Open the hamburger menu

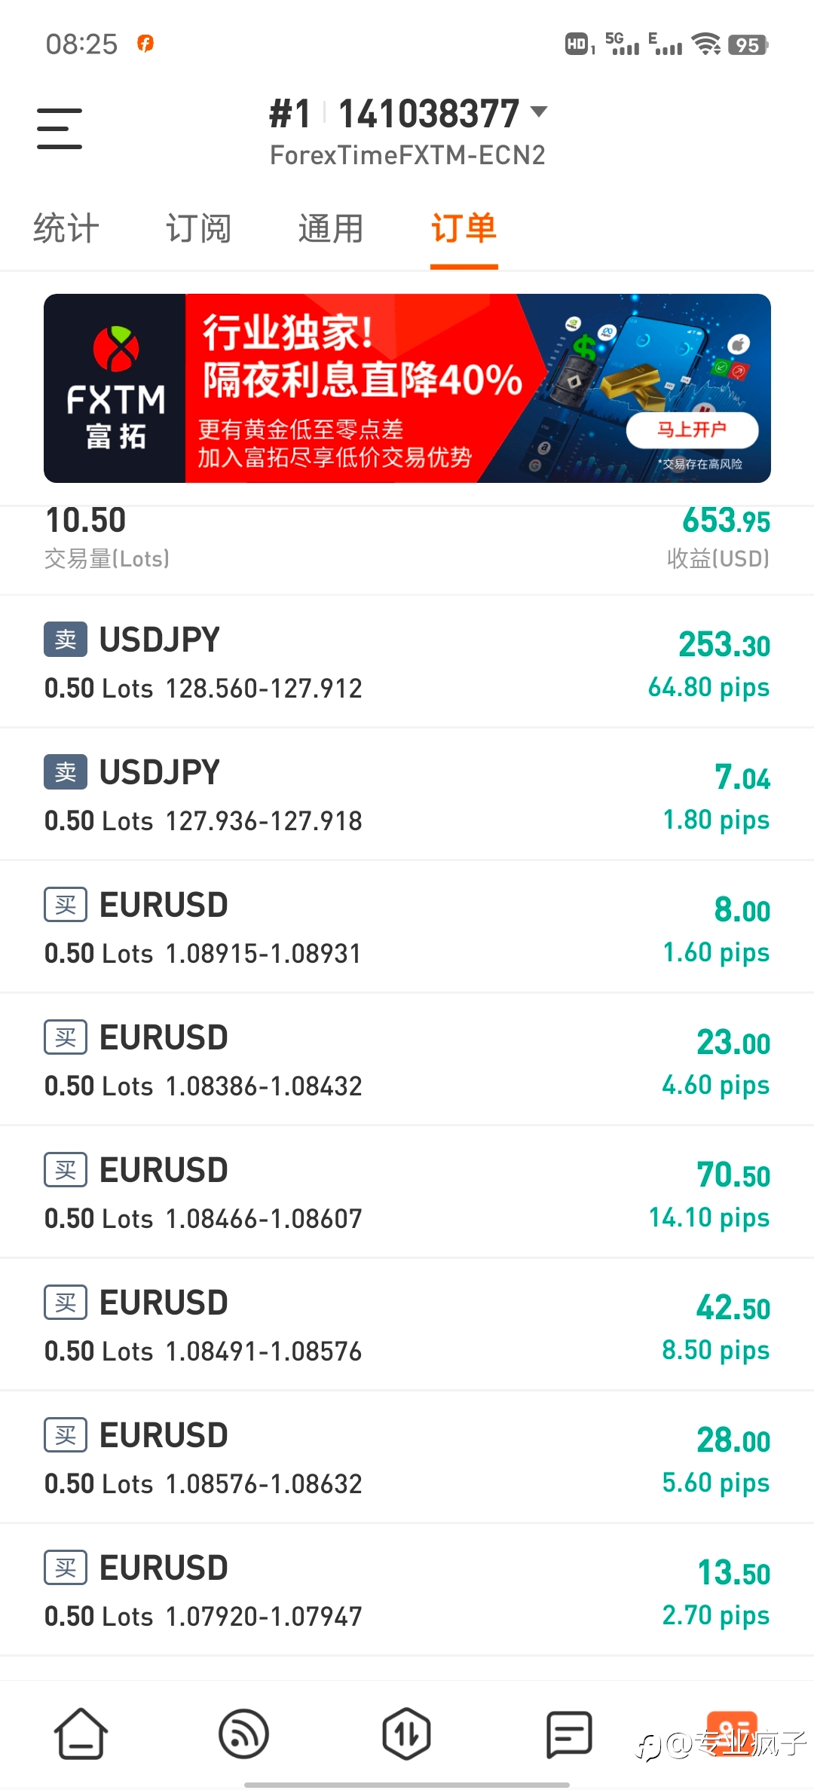[x=59, y=128]
